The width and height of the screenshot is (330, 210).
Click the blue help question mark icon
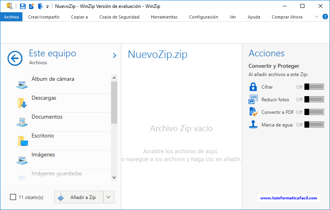click(x=325, y=17)
